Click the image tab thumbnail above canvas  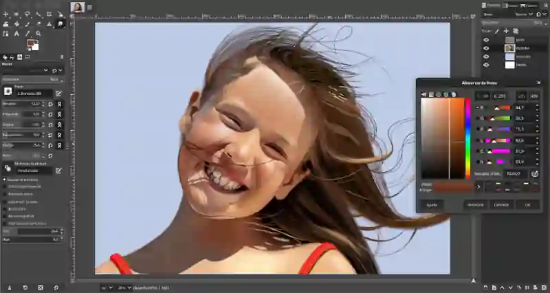click(x=78, y=7)
